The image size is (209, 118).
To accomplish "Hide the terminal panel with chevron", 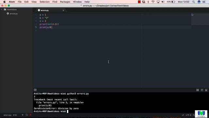I will pos(202,90).
